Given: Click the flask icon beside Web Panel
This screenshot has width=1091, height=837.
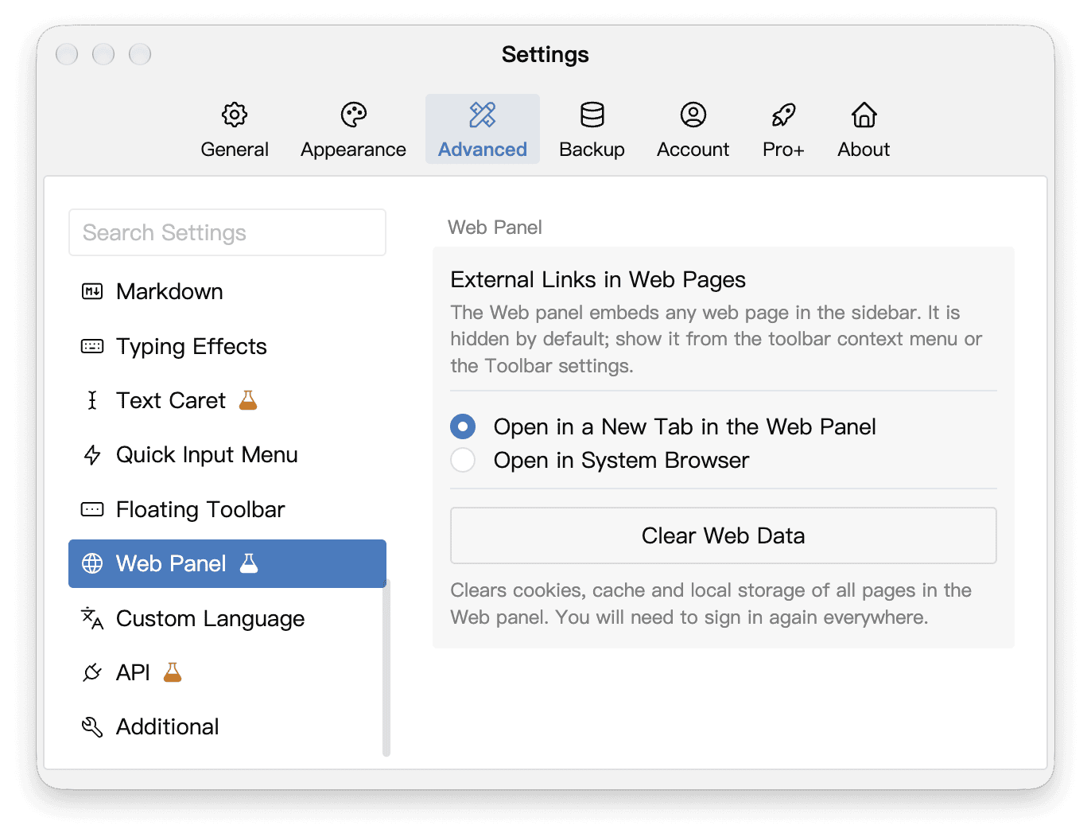Looking at the screenshot, I should click(249, 563).
